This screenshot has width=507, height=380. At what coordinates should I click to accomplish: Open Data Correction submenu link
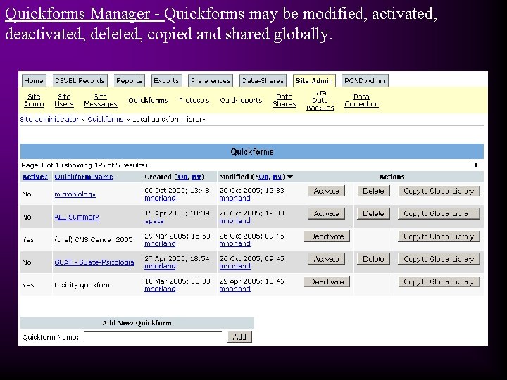click(361, 100)
